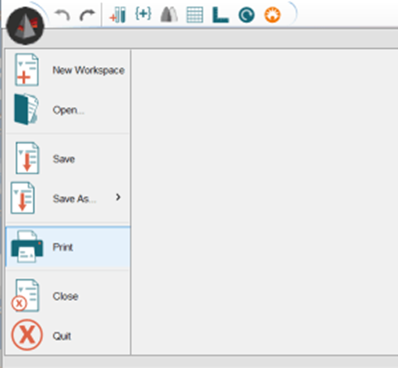The width and height of the screenshot is (398, 368).
Task: Open the gray peaks toolbar icon
Action: click(169, 14)
